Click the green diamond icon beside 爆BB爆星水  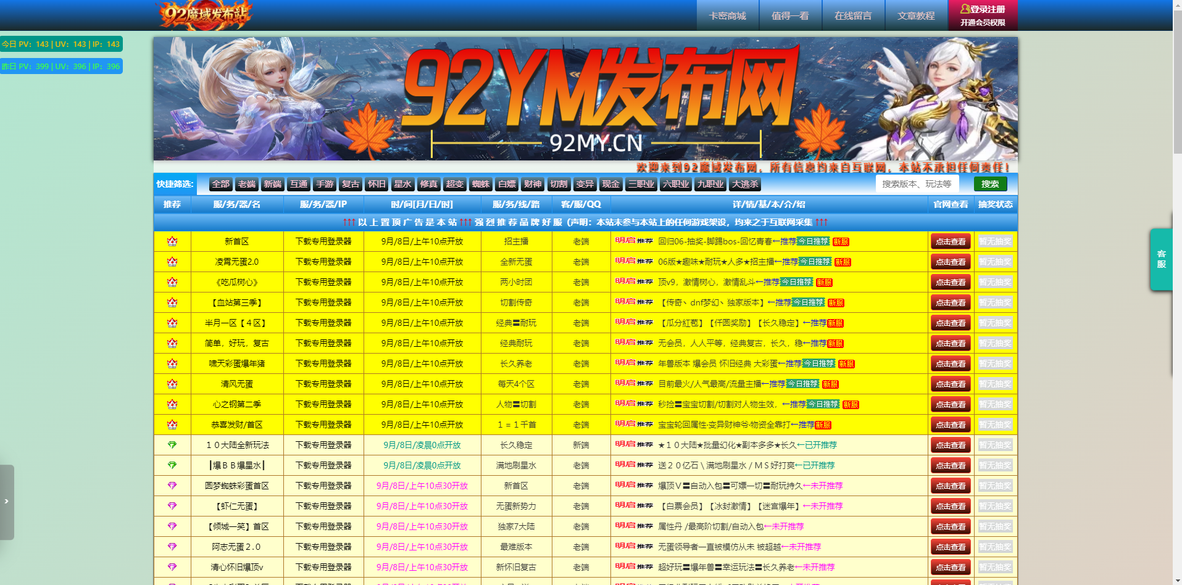tap(172, 465)
